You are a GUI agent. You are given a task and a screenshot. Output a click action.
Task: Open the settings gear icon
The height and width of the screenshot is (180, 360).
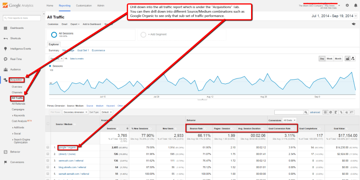347,5
